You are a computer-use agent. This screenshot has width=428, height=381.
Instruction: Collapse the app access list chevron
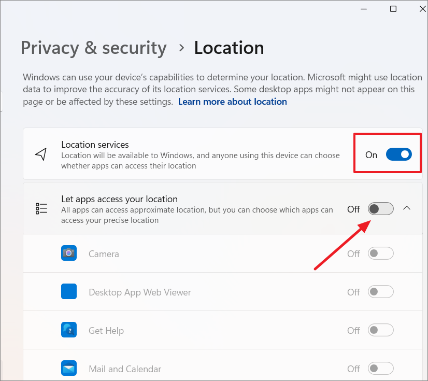coord(407,208)
